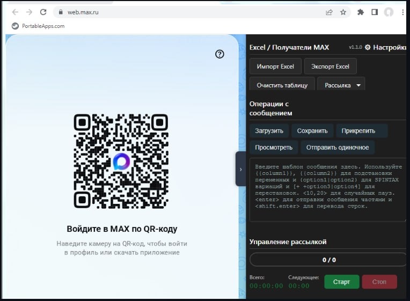Click the heading Войдите в MAX по QR-коду
The image size is (410, 301).
[x=122, y=229]
